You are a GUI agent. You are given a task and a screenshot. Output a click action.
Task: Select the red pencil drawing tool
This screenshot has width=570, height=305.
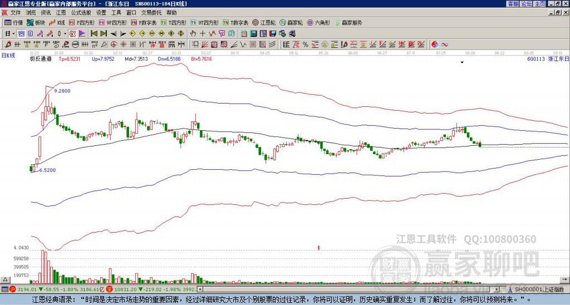pos(7,45)
